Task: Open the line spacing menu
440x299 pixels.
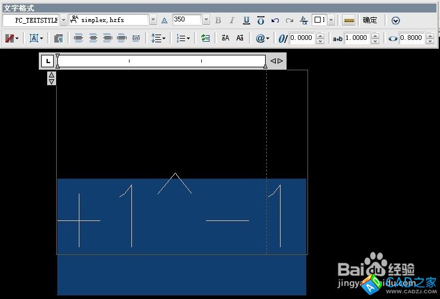Action: tap(158, 38)
